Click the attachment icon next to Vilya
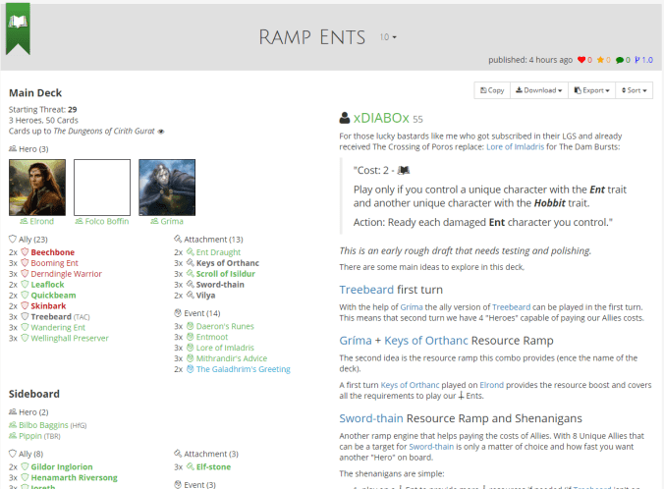This screenshot has width=664, height=489. (191, 296)
